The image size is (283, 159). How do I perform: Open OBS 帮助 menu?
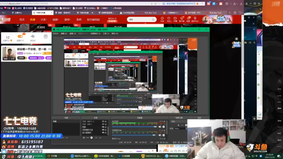pyautogui.click(x=115, y=34)
